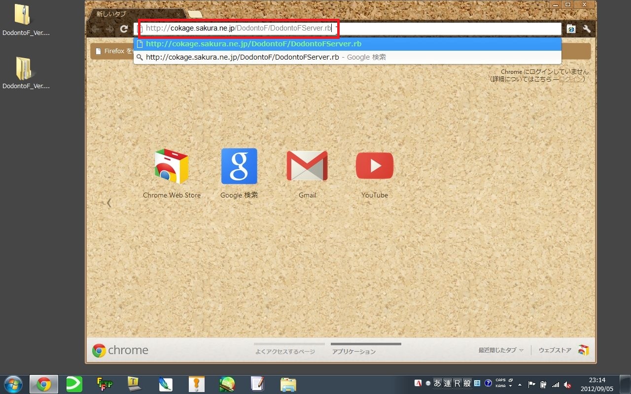Toggle the CAPS lock indicator
Viewport: 631px width, 394px height.
pos(500,381)
